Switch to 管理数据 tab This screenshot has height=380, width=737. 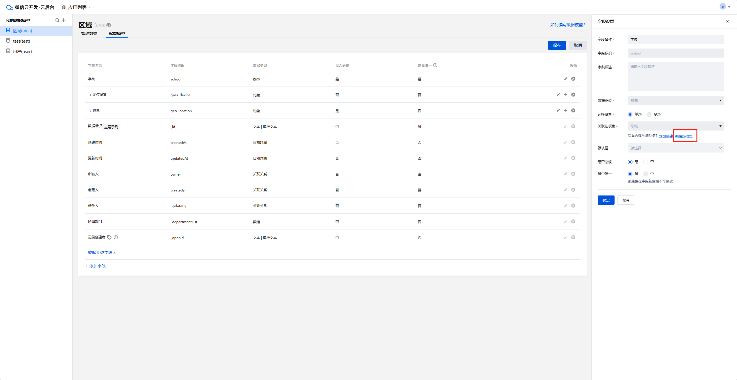(89, 33)
